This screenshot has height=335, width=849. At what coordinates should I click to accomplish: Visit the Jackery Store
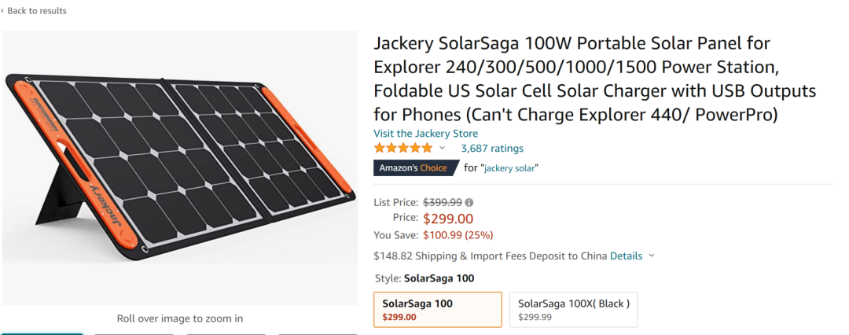pos(425,134)
